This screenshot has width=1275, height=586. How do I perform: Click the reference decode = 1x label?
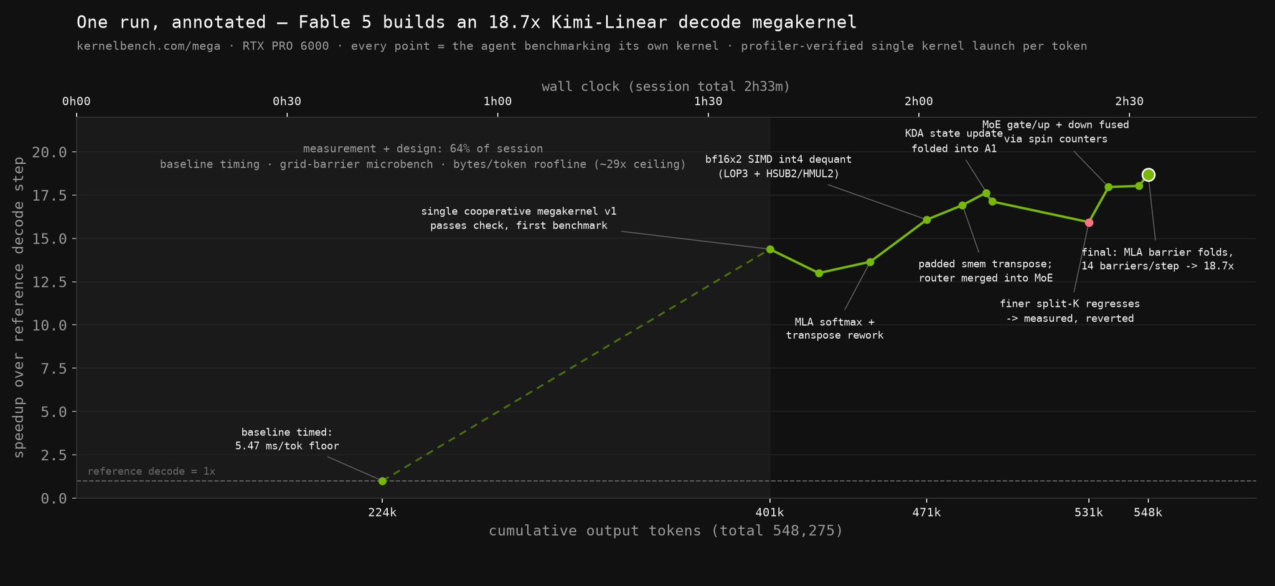click(151, 471)
